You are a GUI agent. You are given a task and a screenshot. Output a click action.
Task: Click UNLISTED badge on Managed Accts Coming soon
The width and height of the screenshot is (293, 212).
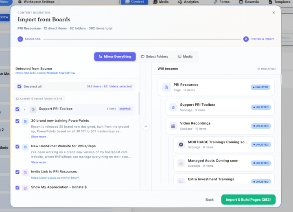(x=261, y=163)
